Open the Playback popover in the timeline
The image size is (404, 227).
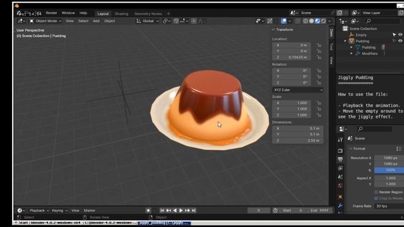[x=39, y=211]
